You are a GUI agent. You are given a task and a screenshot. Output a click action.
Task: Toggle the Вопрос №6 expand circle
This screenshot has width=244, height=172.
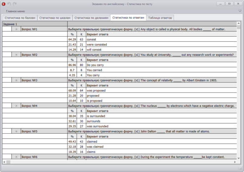(x=16, y=157)
